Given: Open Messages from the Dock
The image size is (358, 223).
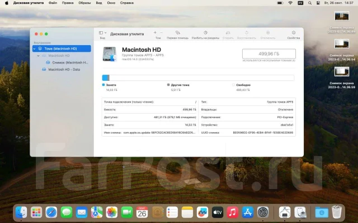Looking at the screenshot, I should click(x=67, y=212).
